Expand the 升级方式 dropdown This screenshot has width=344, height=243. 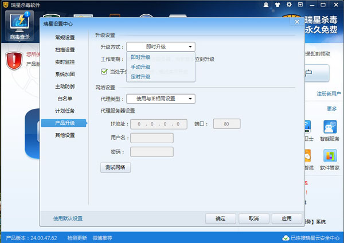tap(161, 47)
